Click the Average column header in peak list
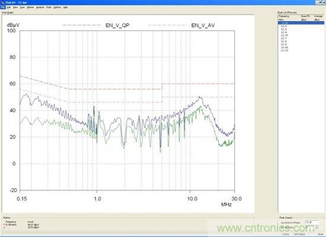Image resolution: width=326 pixels, height=237 pixels. 318,16
